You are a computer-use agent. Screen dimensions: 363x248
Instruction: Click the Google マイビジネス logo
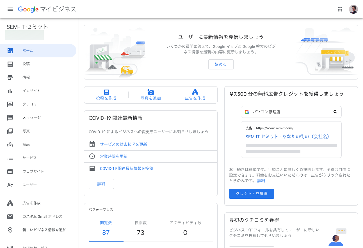click(47, 9)
